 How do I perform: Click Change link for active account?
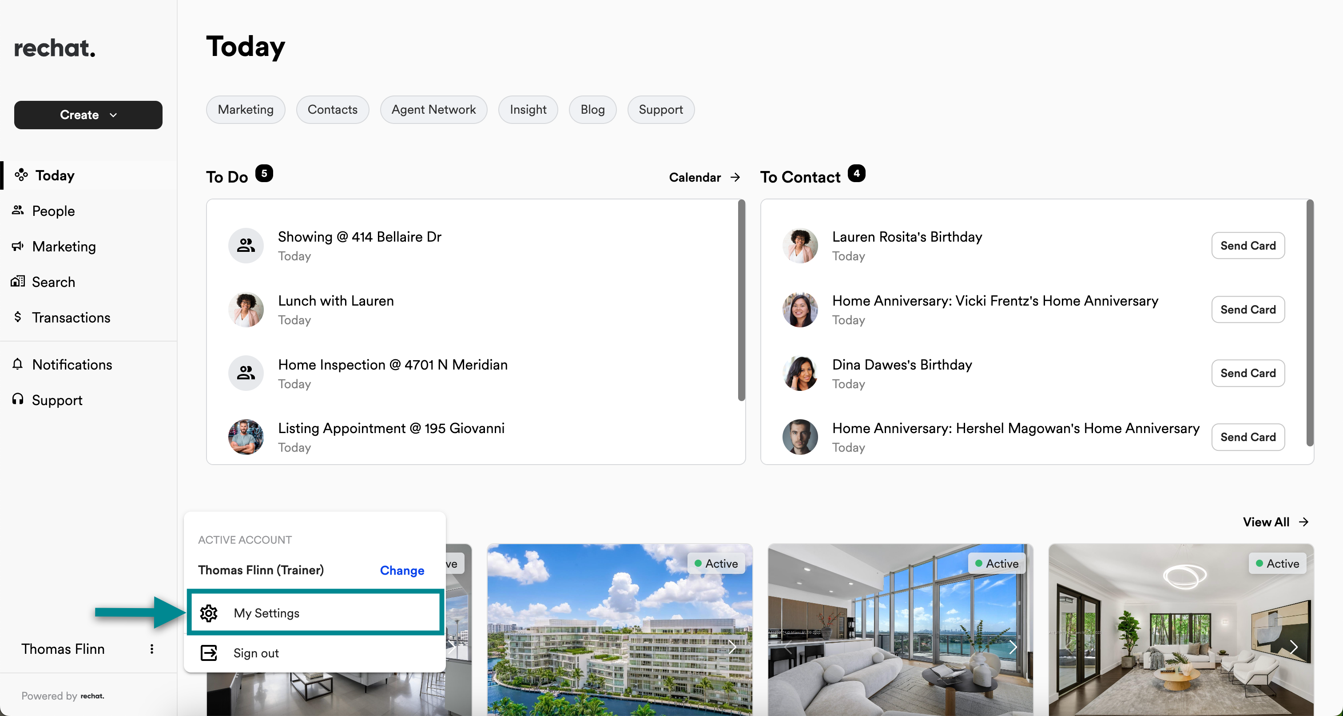click(402, 570)
